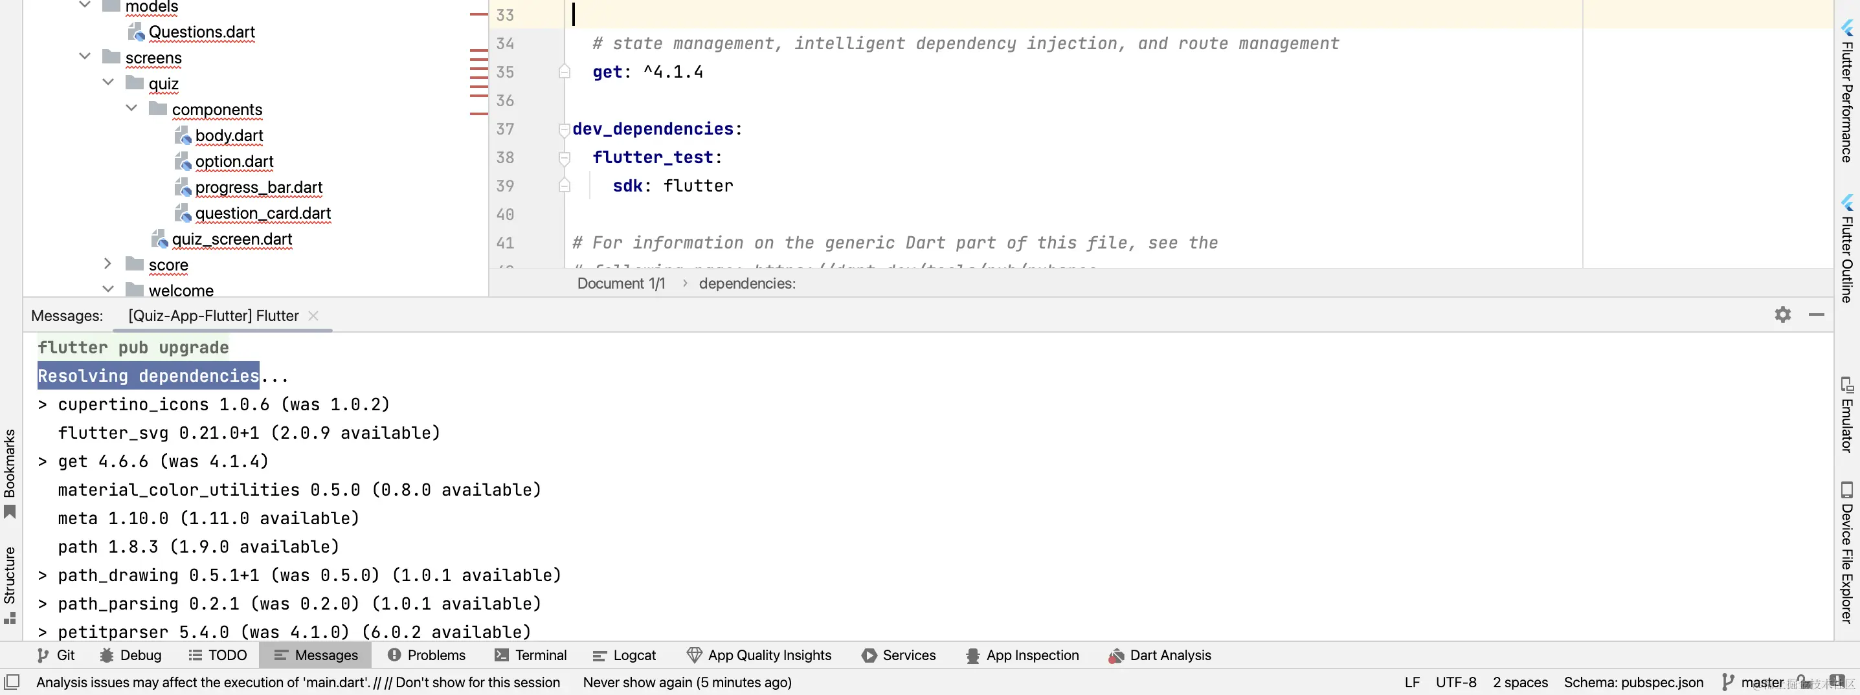
Task: Collapse the screens folder chevron
Action: point(84,56)
